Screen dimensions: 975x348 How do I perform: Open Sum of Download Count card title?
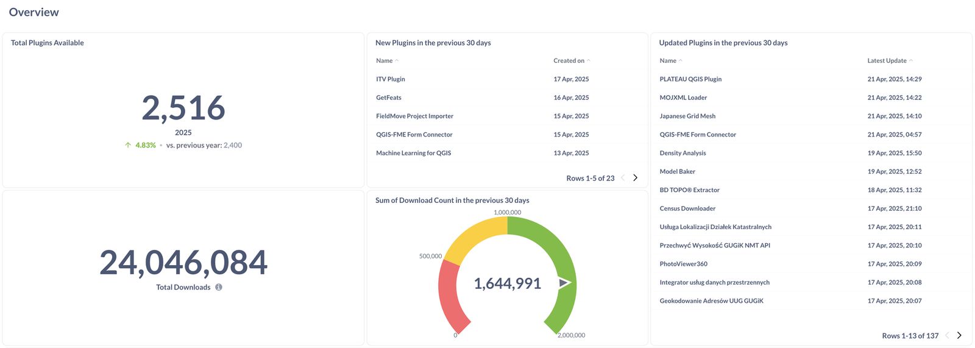pos(452,201)
